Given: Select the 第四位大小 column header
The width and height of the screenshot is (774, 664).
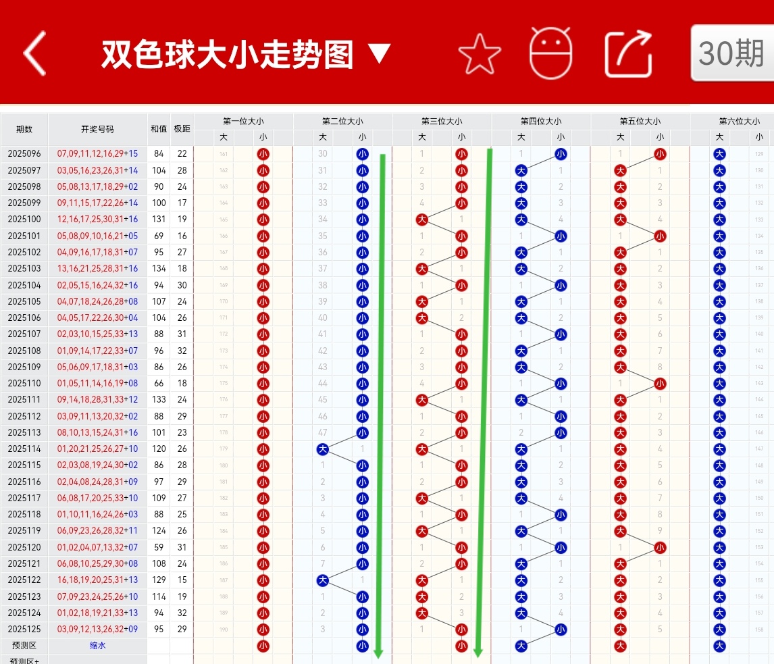Looking at the screenshot, I should pyautogui.click(x=540, y=121).
